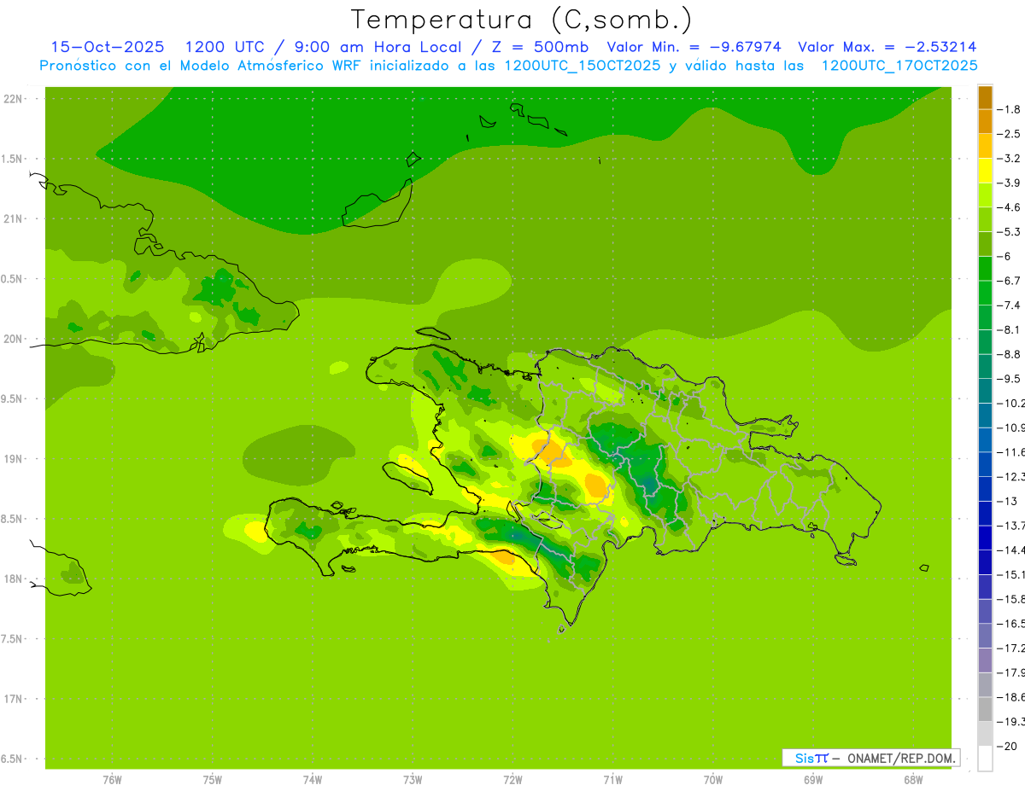Click the '-4.6' color bar value
Viewport: 1025px width, 791px height.
click(1009, 207)
